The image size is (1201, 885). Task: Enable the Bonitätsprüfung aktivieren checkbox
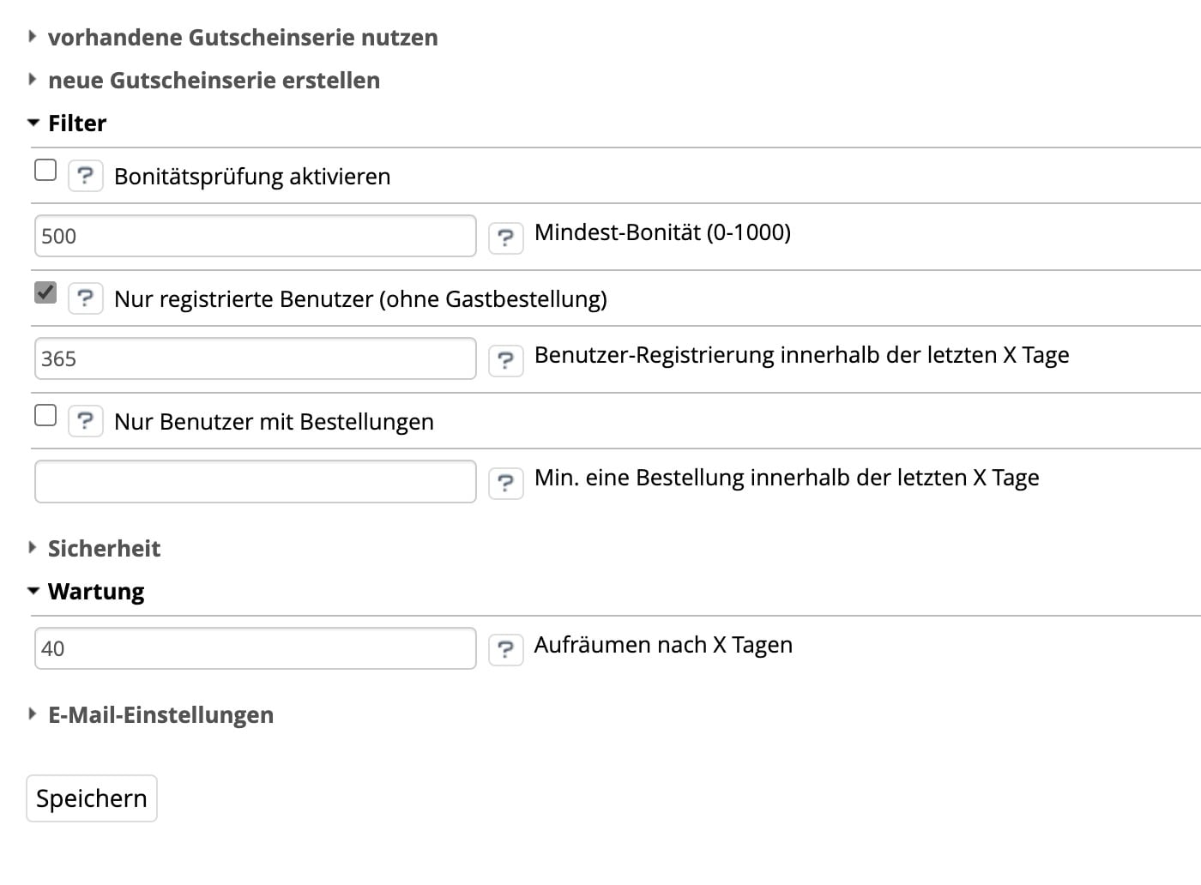tap(45, 170)
